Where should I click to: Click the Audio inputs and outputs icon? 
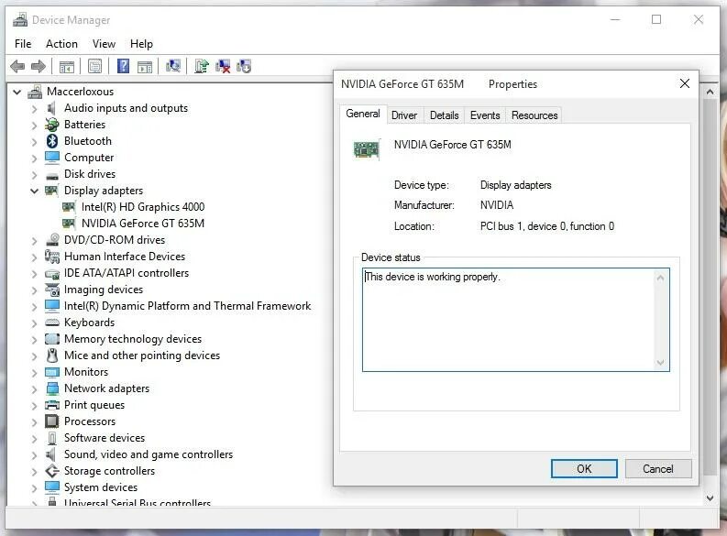[51, 108]
